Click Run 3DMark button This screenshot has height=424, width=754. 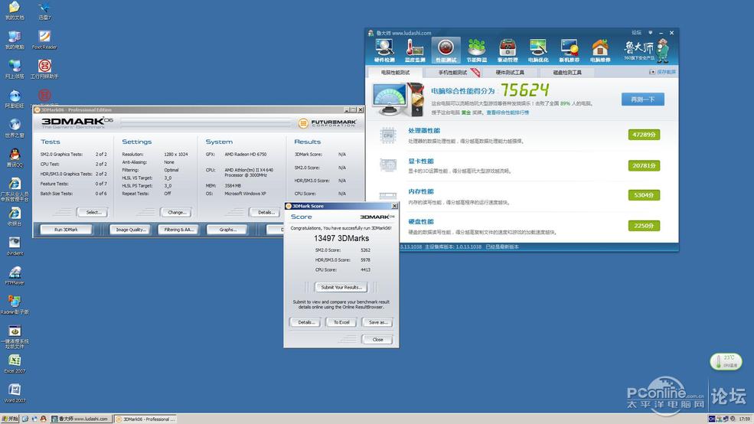point(66,230)
